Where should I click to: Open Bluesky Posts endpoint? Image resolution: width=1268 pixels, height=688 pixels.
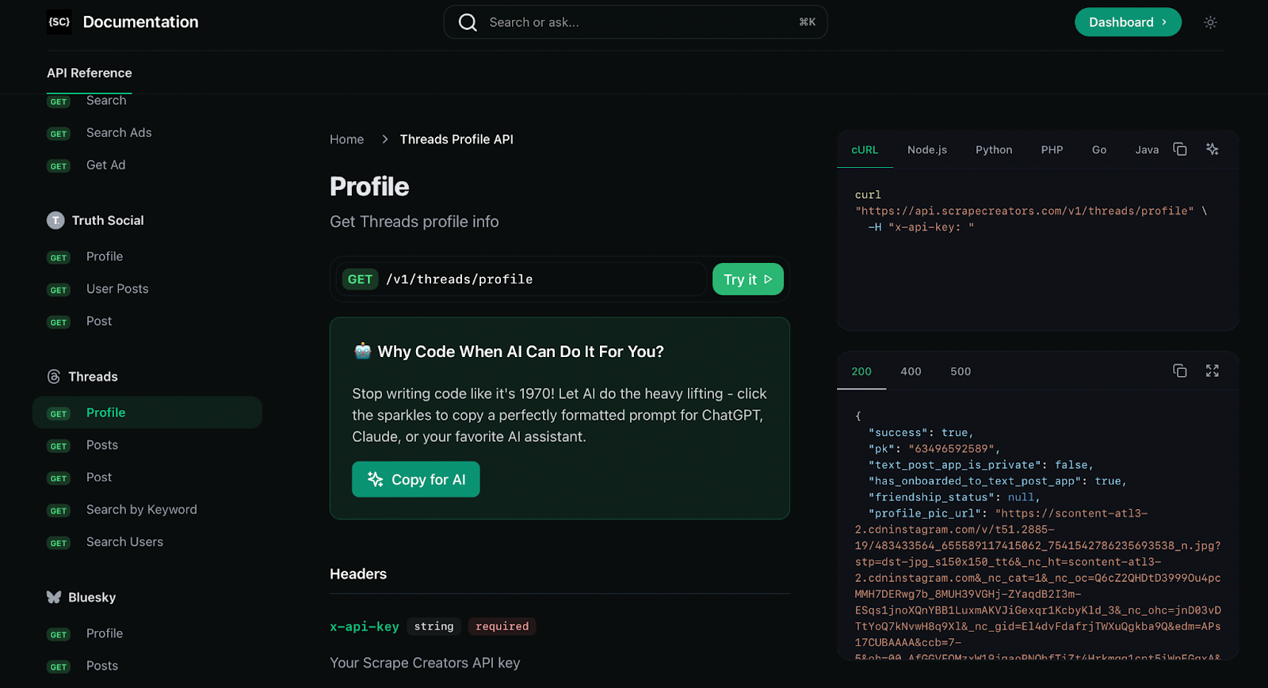click(x=102, y=666)
